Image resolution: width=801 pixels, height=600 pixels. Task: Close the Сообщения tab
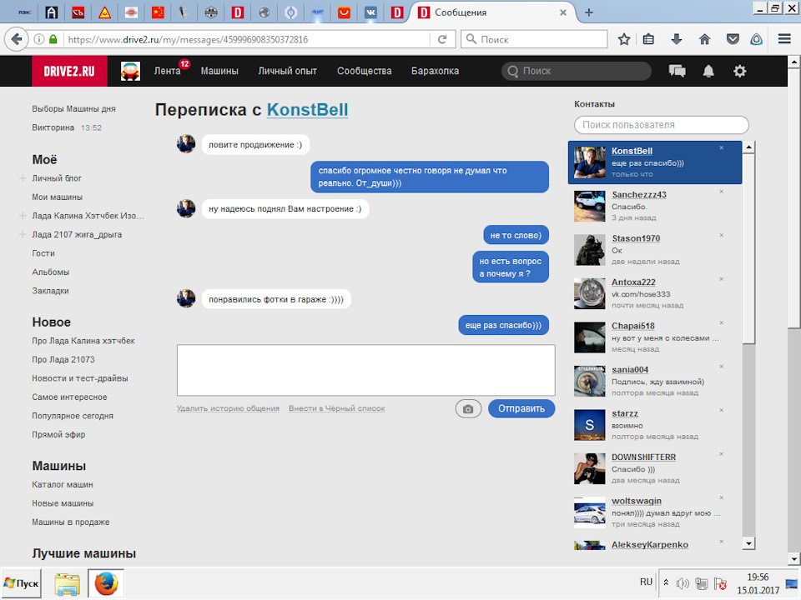click(563, 12)
